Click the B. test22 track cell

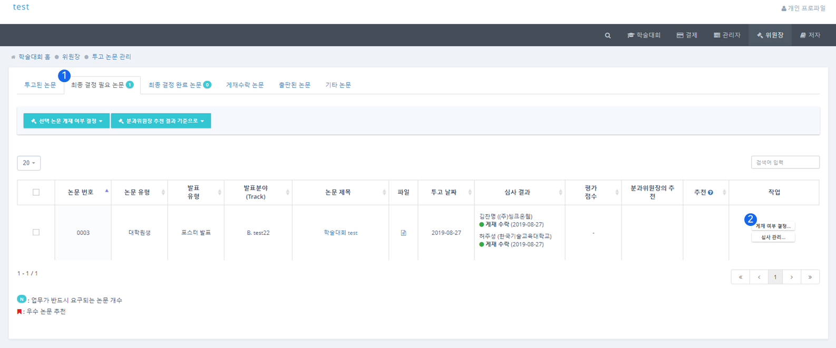point(258,233)
